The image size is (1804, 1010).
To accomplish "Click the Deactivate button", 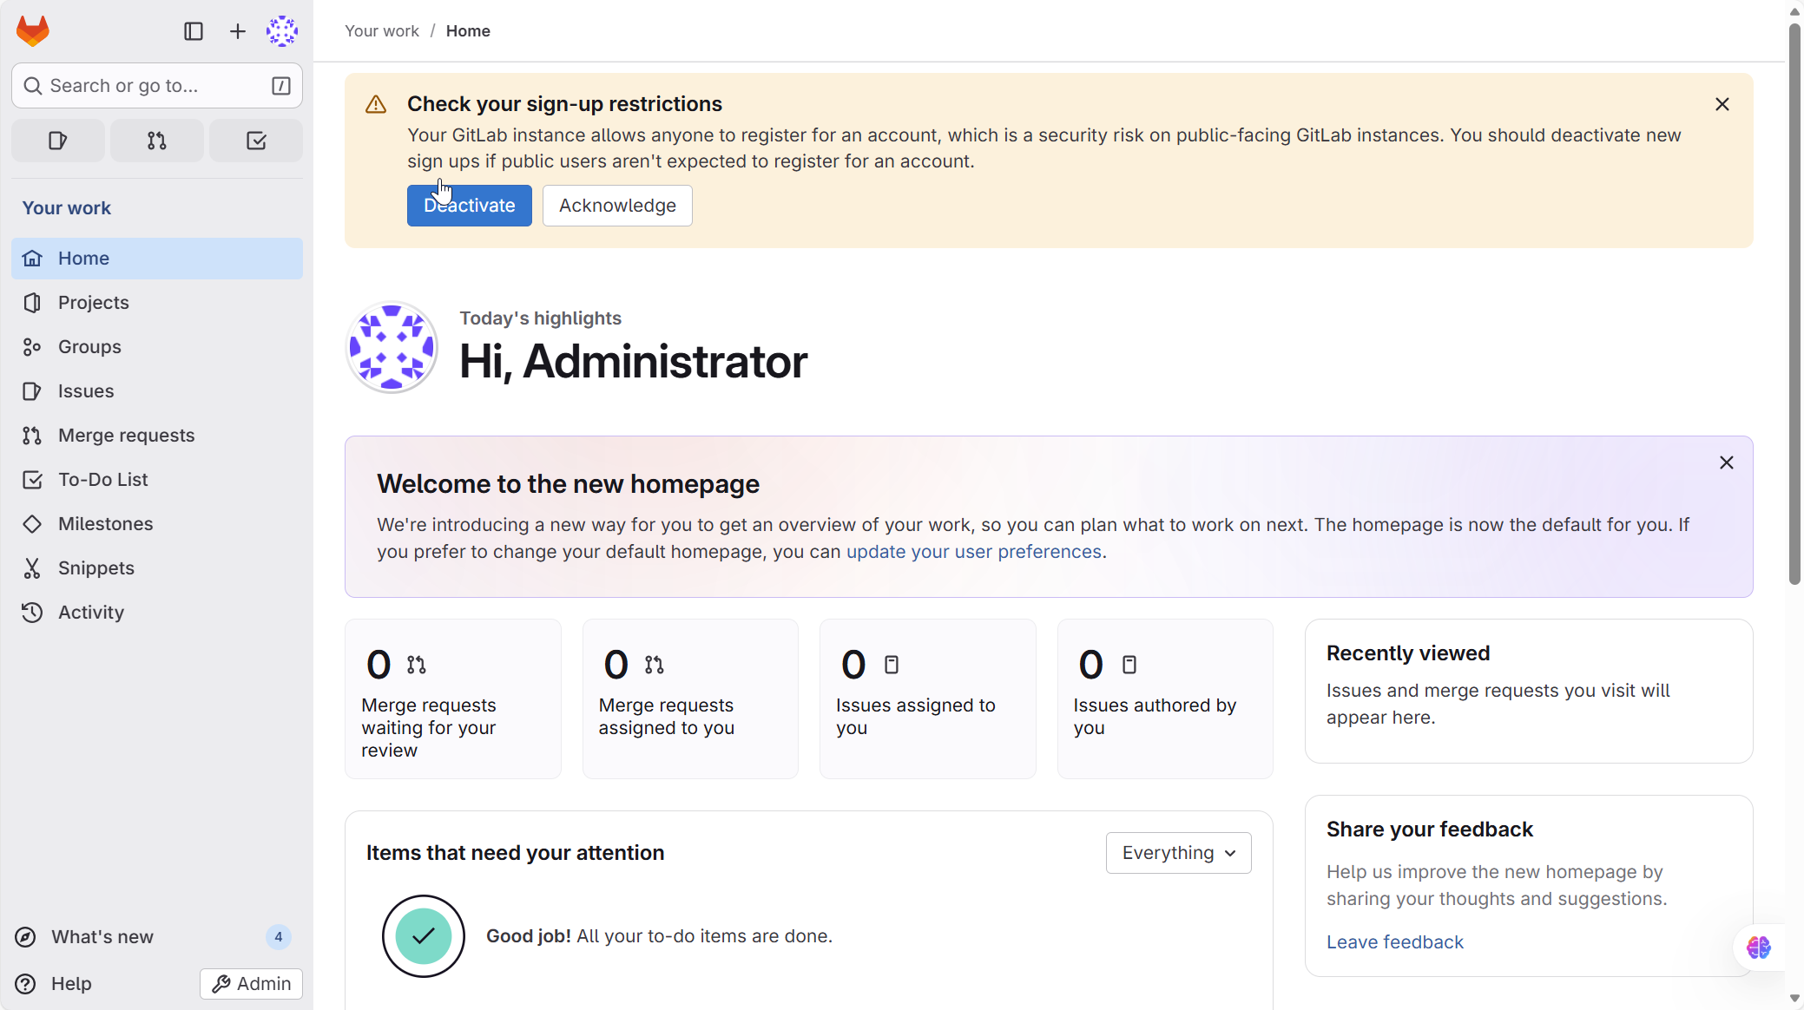I will pos(469,206).
